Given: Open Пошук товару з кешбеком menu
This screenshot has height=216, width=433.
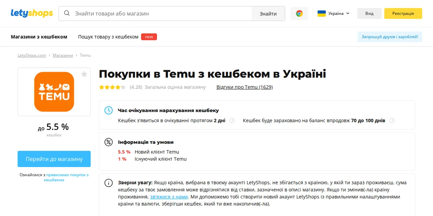Looking at the screenshot, I should (108, 37).
